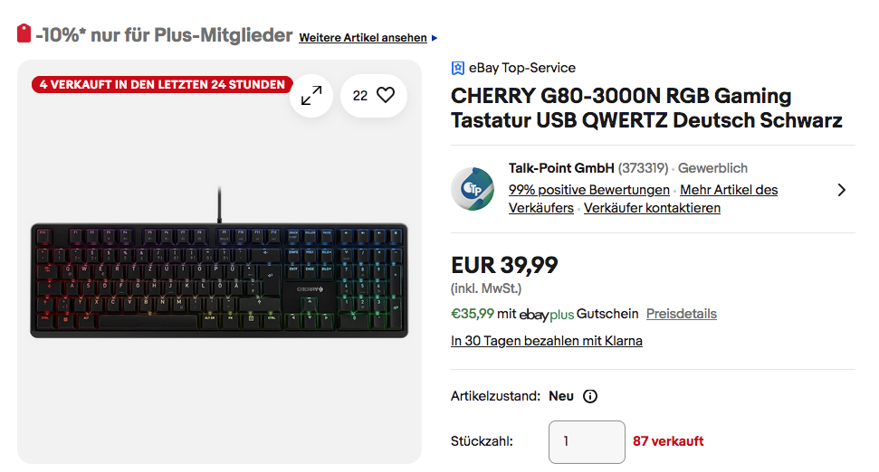Click the eBay Top-Service badge icon
879x472 pixels.
pyautogui.click(x=458, y=68)
